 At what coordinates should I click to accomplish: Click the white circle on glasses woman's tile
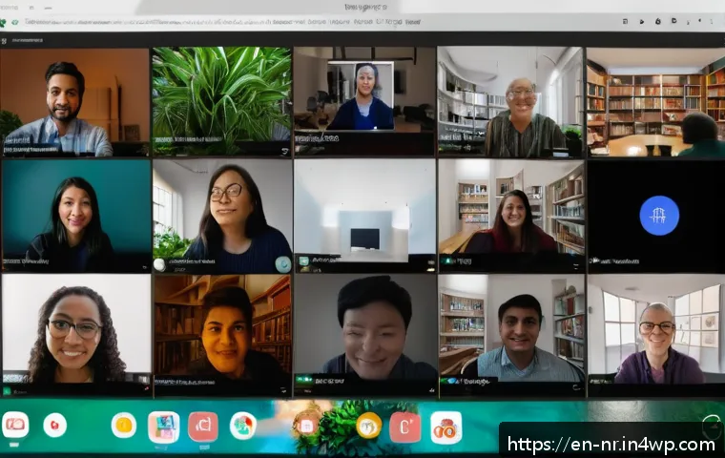(159, 264)
